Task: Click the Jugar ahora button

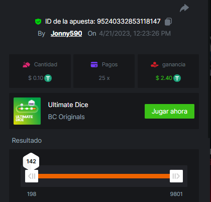Action: pyautogui.click(x=169, y=111)
